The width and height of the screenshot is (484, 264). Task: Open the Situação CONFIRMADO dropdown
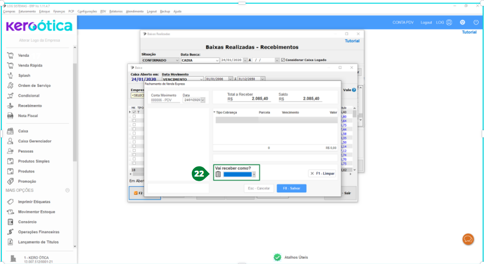(x=177, y=60)
